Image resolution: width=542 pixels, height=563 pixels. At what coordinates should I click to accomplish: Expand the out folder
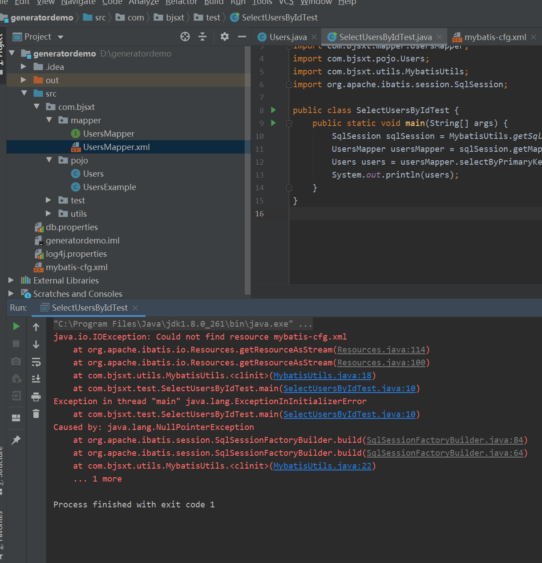(x=24, y=80)
